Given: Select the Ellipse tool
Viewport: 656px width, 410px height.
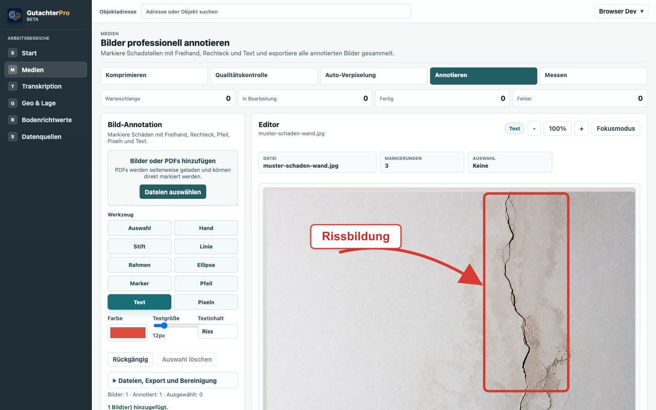Looking at the screenshot, I should [x=206, y=265].
